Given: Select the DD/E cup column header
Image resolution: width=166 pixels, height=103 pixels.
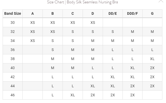Looking at the screenshot, I should click(x=113, y=13).
